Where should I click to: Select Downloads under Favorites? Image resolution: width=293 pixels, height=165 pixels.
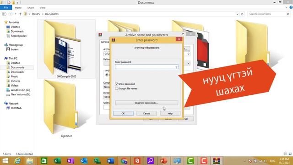pos(17,32)
